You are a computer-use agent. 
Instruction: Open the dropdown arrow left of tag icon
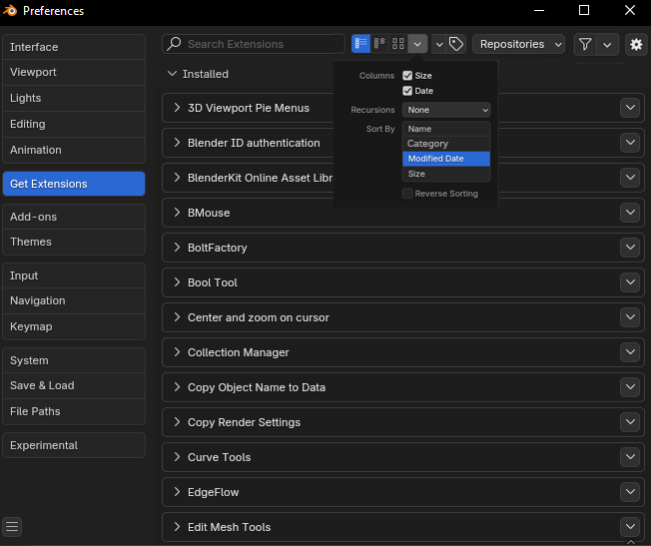tap(439, 44)
